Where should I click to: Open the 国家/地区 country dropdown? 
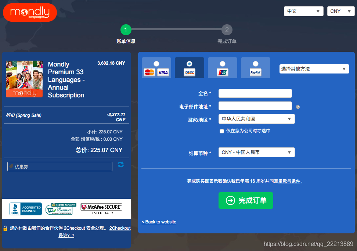(x=257, y=119)
